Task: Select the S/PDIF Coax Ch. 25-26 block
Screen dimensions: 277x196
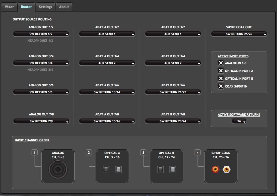Action: tap(221, 166)
